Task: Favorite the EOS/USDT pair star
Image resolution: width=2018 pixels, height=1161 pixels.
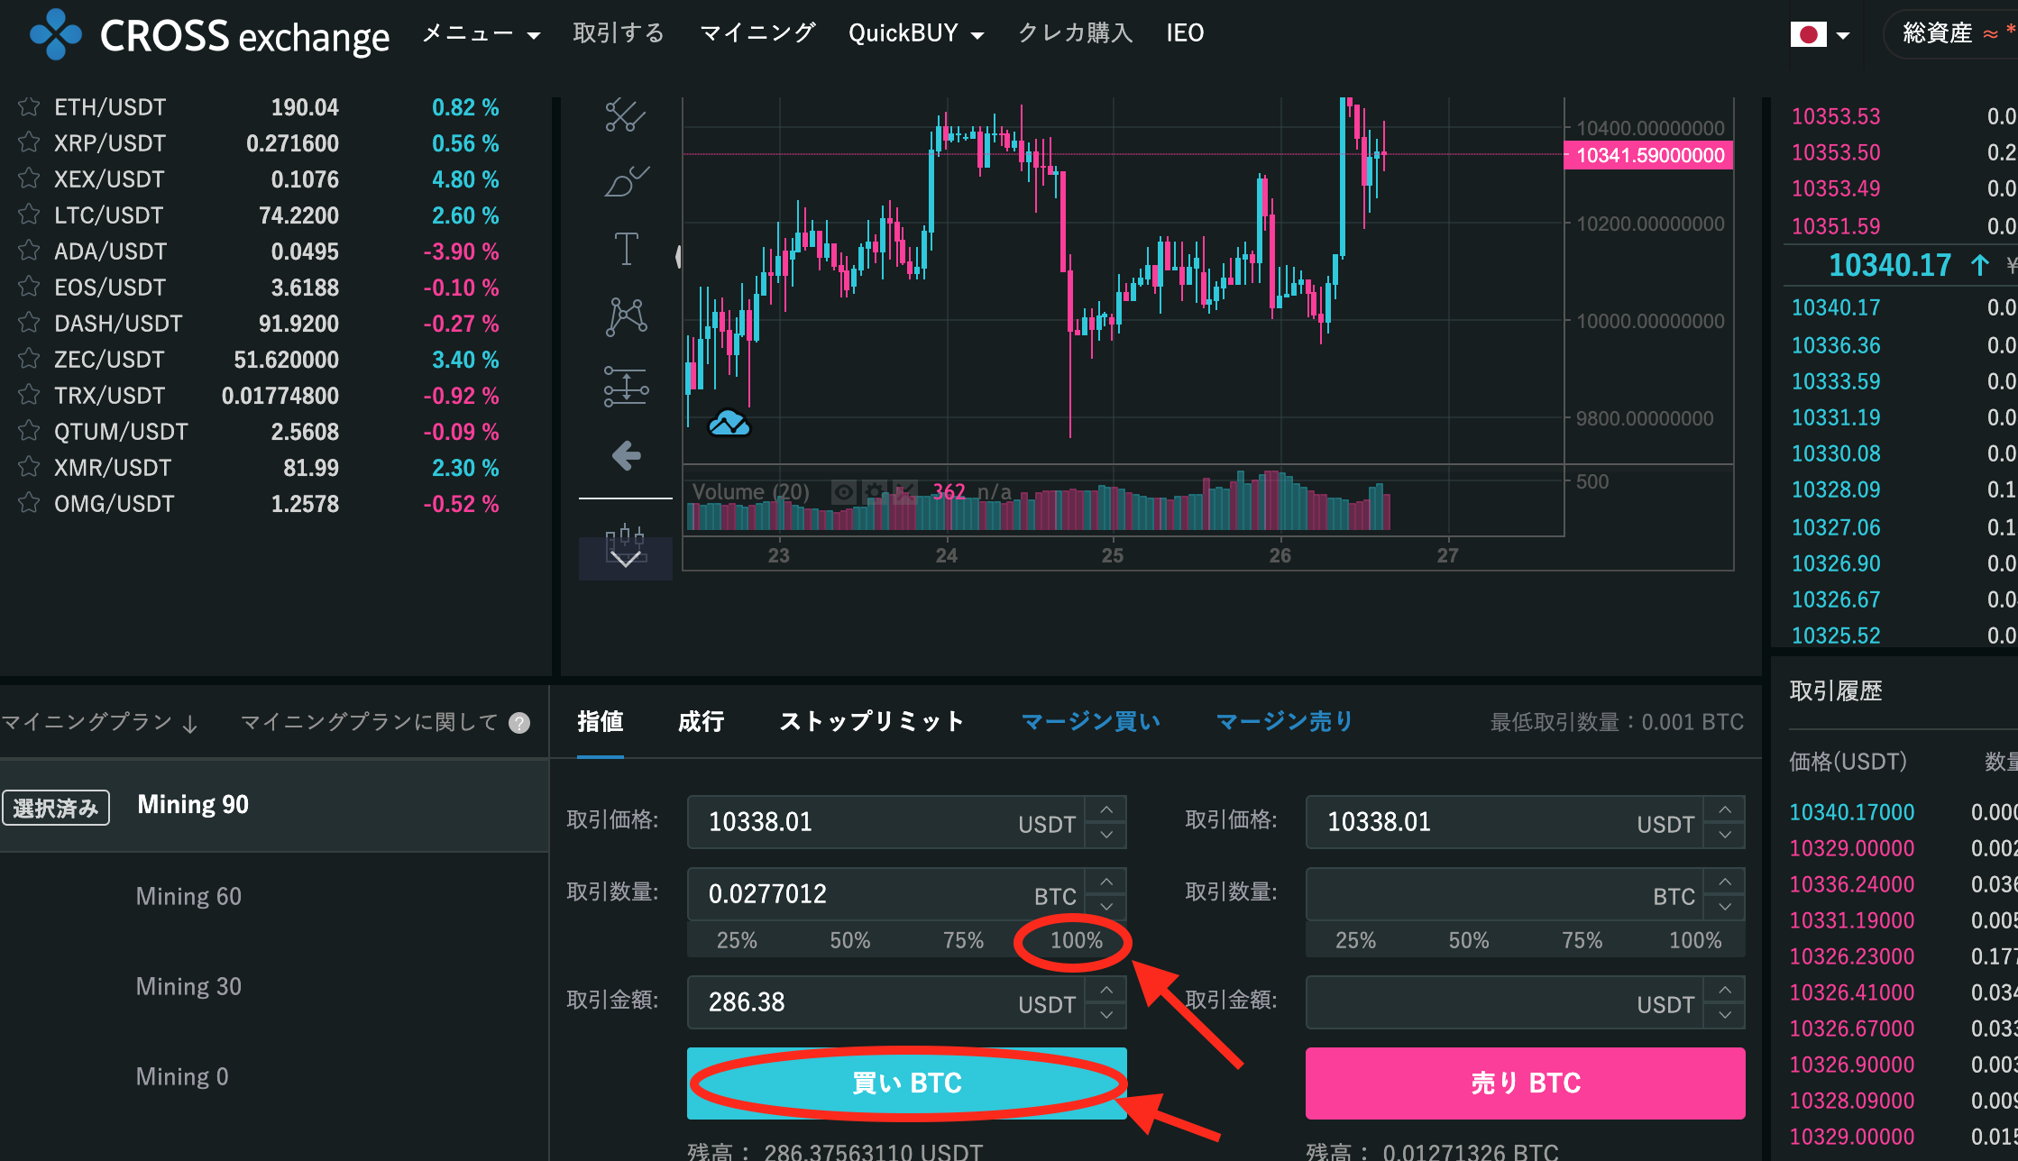Action: (x=29, y=287)
